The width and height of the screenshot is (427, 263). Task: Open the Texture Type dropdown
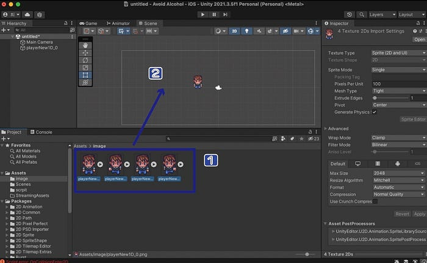click(x=398, y=53)
